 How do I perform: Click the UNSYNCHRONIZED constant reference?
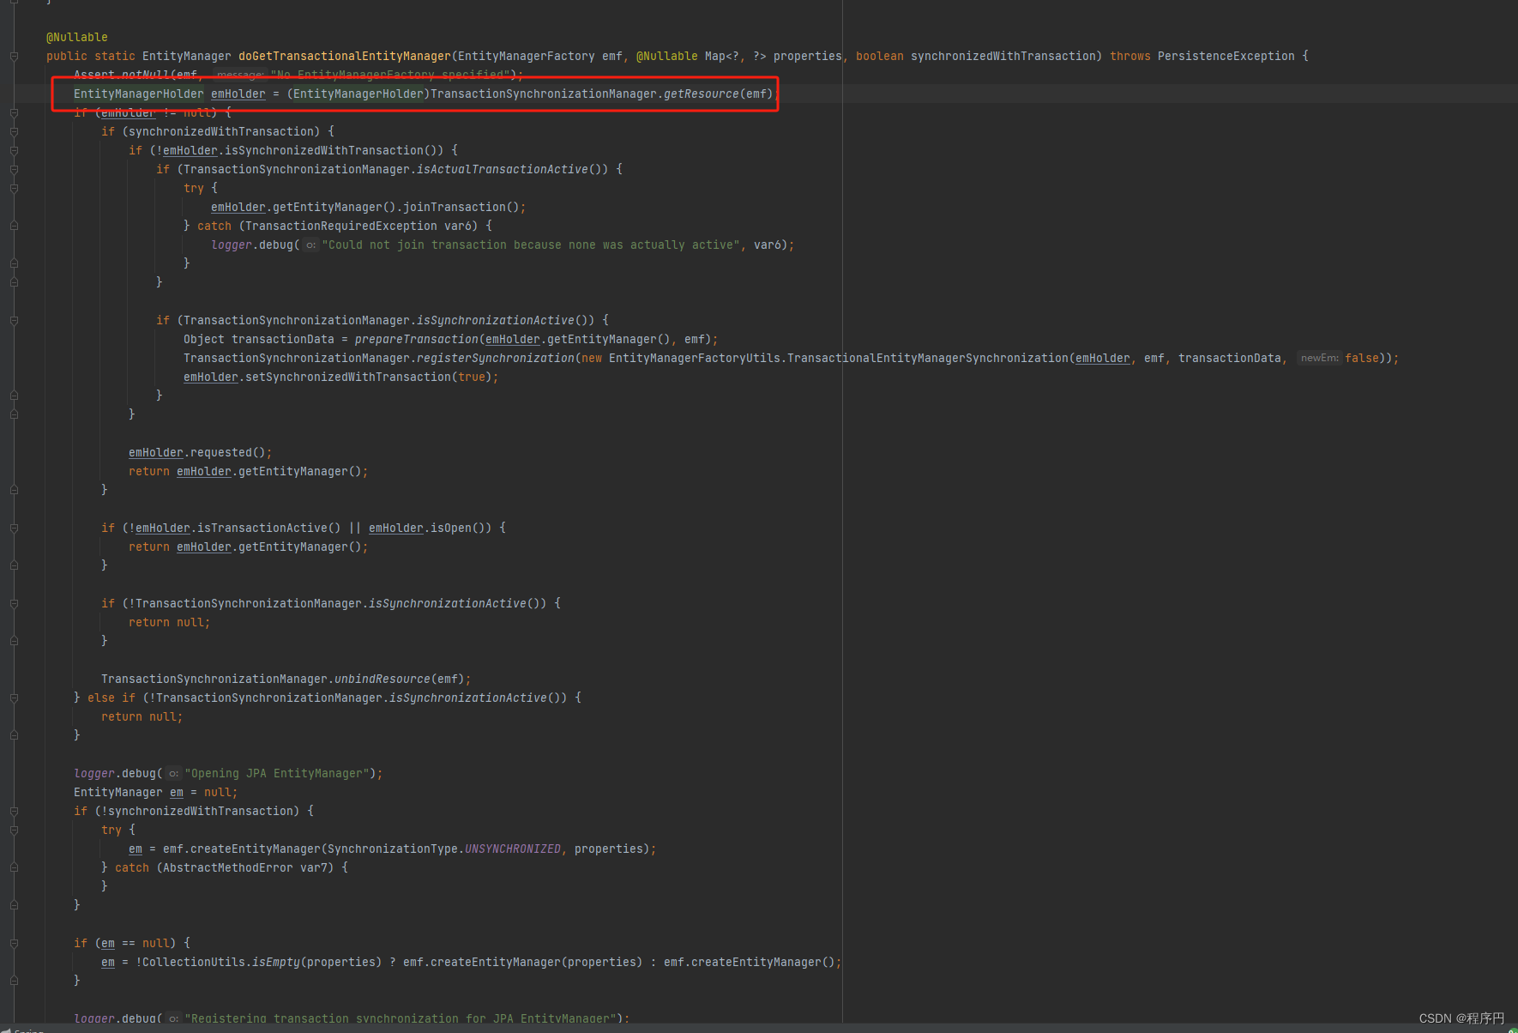coord(512,849)
